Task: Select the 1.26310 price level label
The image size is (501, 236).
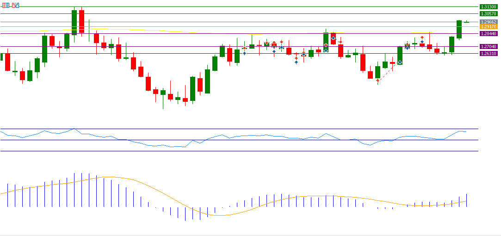Action: coord(489,53)
